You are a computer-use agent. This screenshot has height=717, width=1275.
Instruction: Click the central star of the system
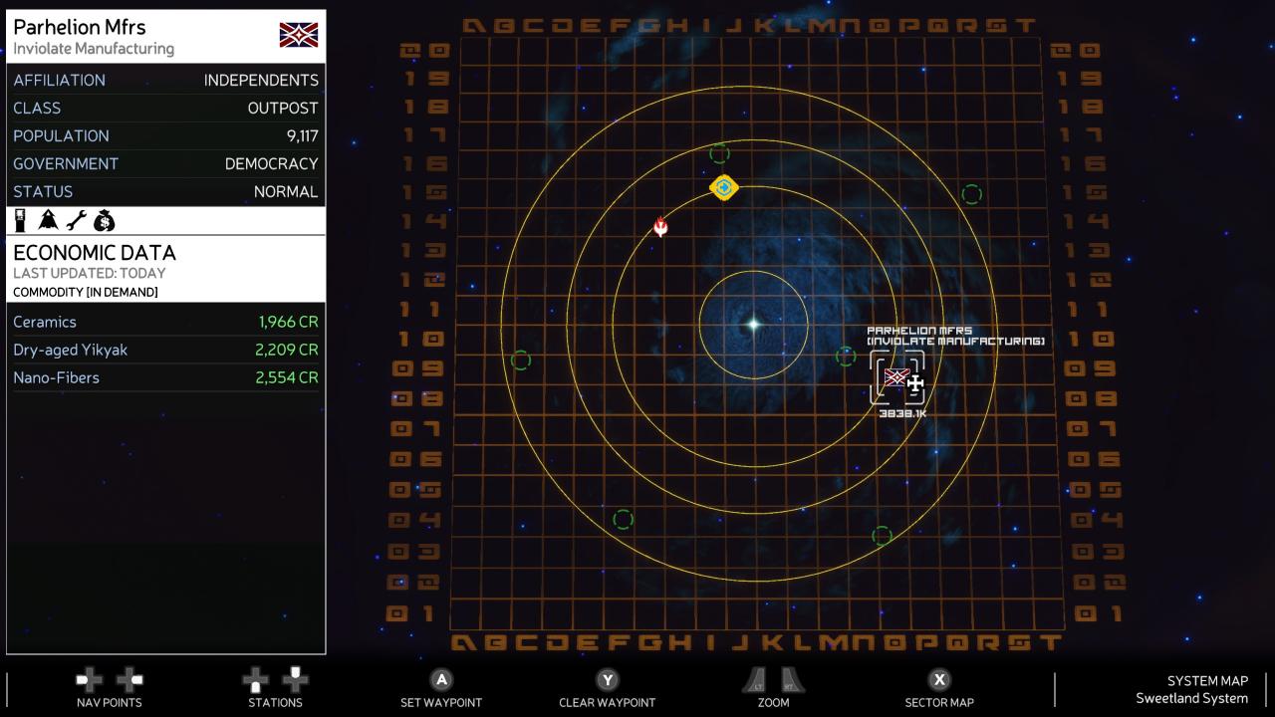753,324
